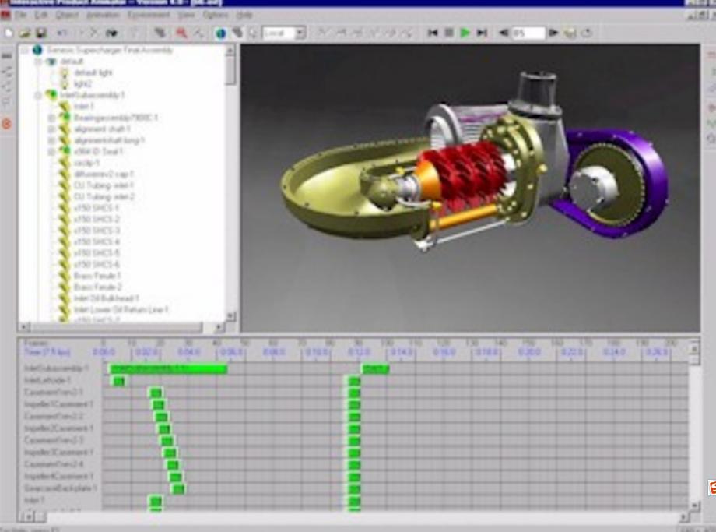Image resolution: width=716 pixels, height=532 pixels.
Task: Collapse the InletSubassembly-1 tree node
Action: 39,95
